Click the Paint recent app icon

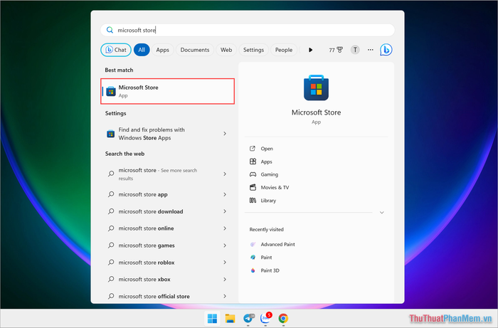[253, 257]
